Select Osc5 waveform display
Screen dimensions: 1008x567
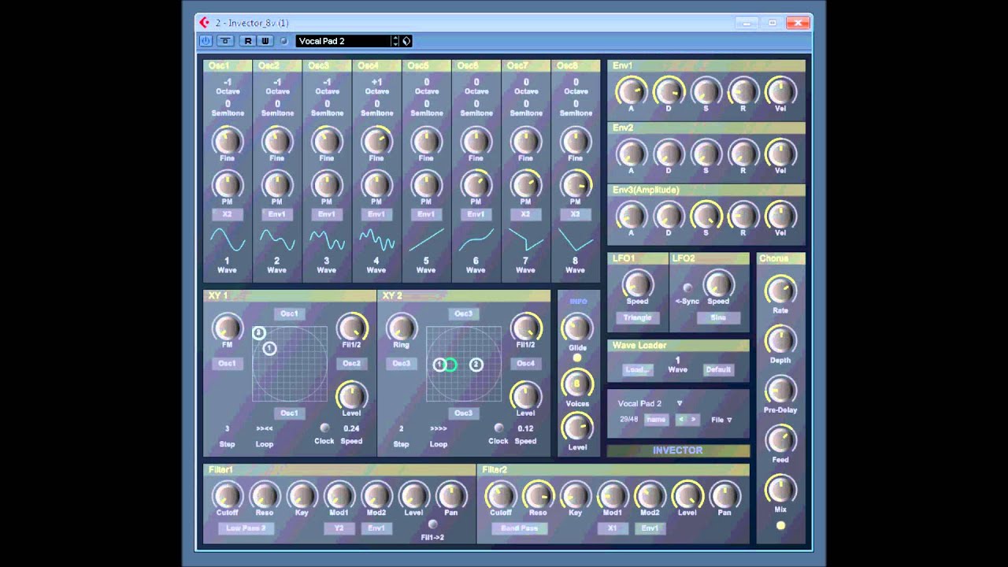(x=426, y=239)
